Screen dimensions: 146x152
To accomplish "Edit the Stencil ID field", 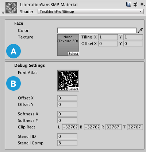I will pyautogui.click(x=67, y=136).
